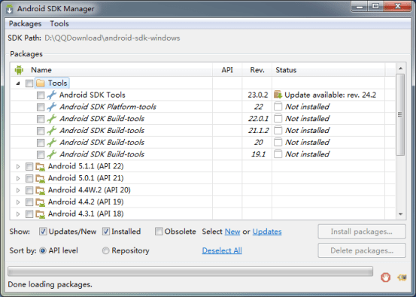416x297 pixels.
Task: Check the Android 5.1.1 (API 22) checkbox
Action: (29, 166)
